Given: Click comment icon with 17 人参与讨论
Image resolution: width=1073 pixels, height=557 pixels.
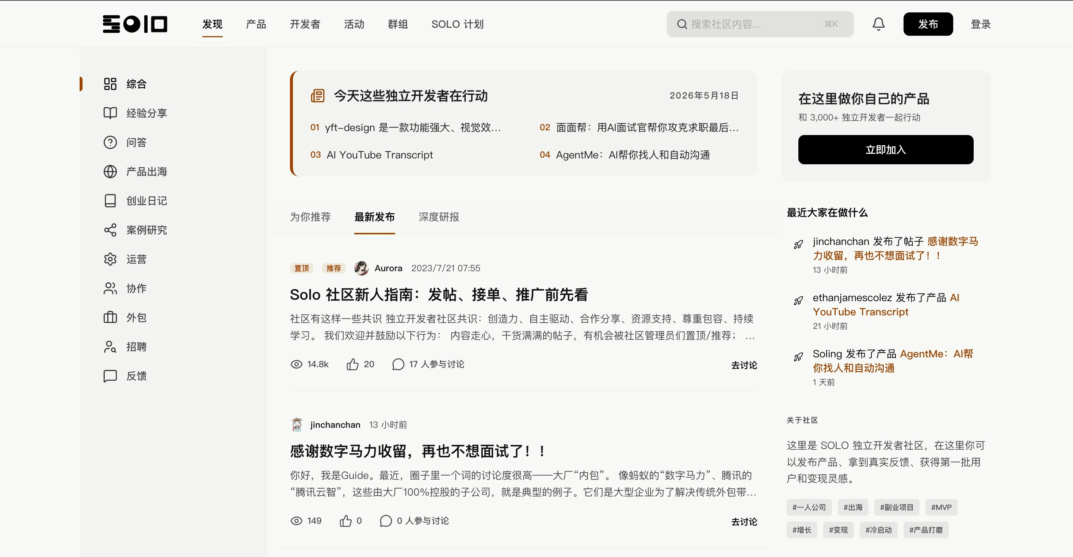Looking at the screenshot, I should 398,364.
